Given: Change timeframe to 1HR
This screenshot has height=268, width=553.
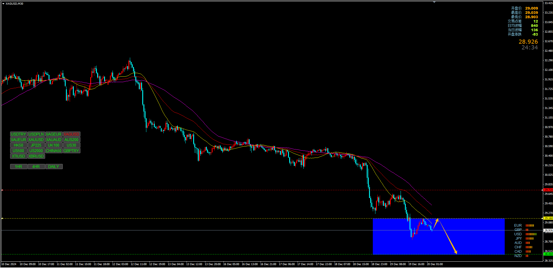Looking at the screenshot, I should 19,167.
